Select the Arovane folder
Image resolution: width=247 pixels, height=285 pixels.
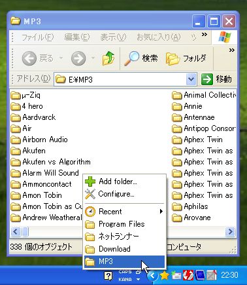point(191,218)
